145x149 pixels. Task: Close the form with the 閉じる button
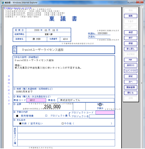131,93
